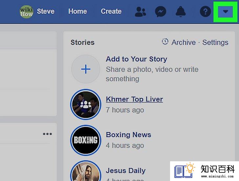The image size is (239, 181).
Task: Click the plus button to add story
Action: tap(86, 69)
